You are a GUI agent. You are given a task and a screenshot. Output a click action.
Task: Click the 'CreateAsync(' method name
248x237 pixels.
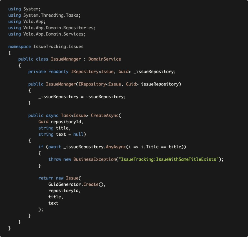[106, 115]
